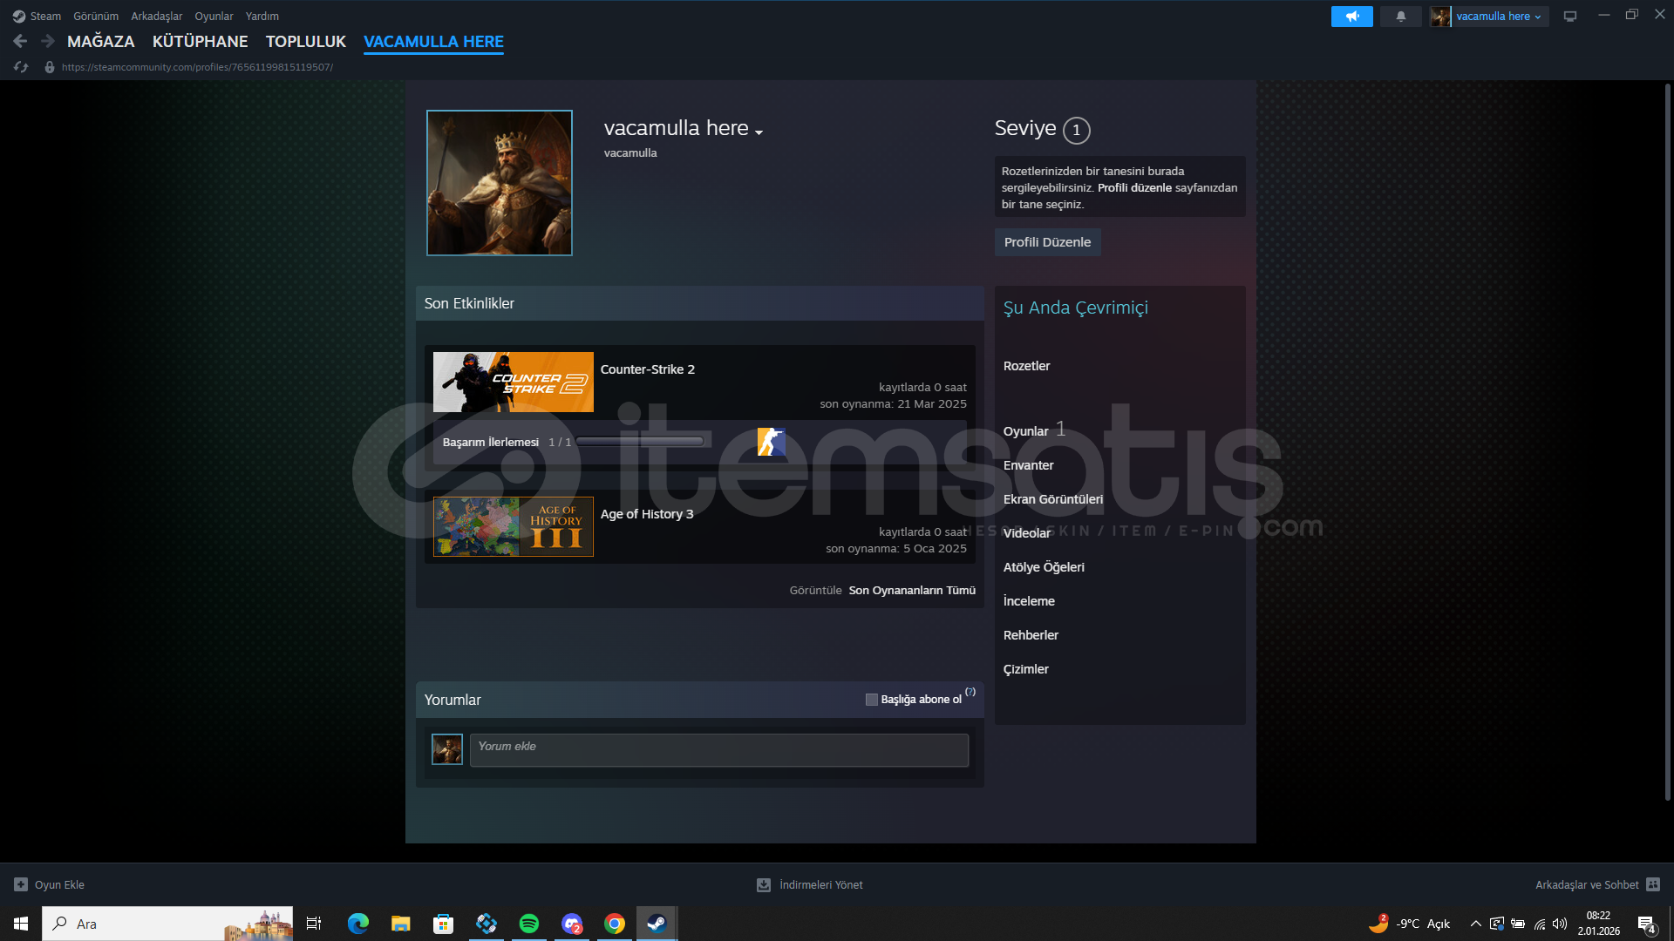1674x941 pixels.
Task: Open Son Oynananların Tümü link
Action: click(912, 591)
